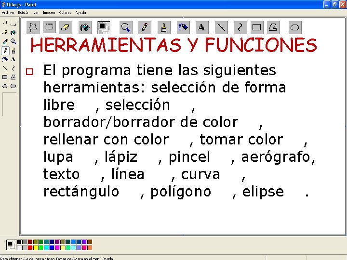347x260 pixels.
Task: Click the word 'elipse' in the paragraph
Action: click(263, 192)
